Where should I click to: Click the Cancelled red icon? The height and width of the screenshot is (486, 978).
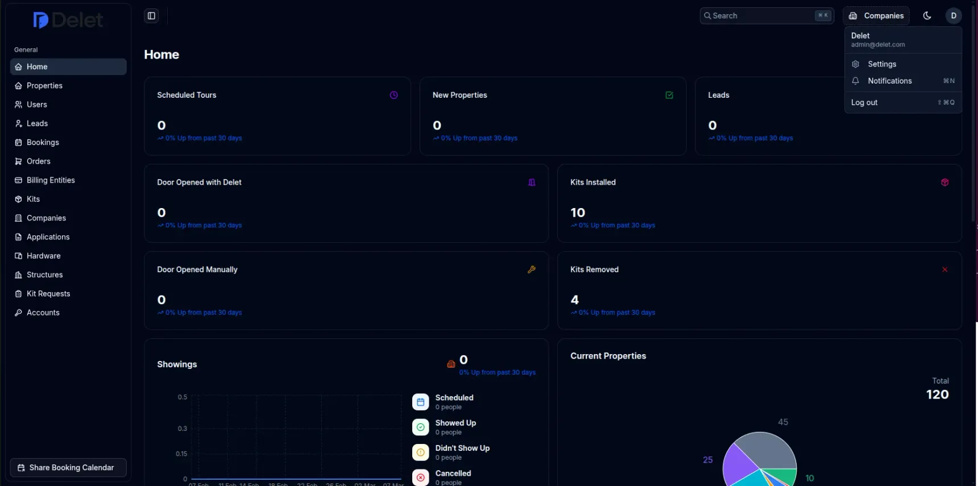click(x=421, y=477)
